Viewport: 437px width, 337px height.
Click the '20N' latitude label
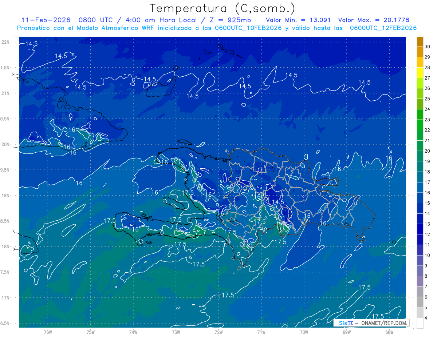[6, 144]
